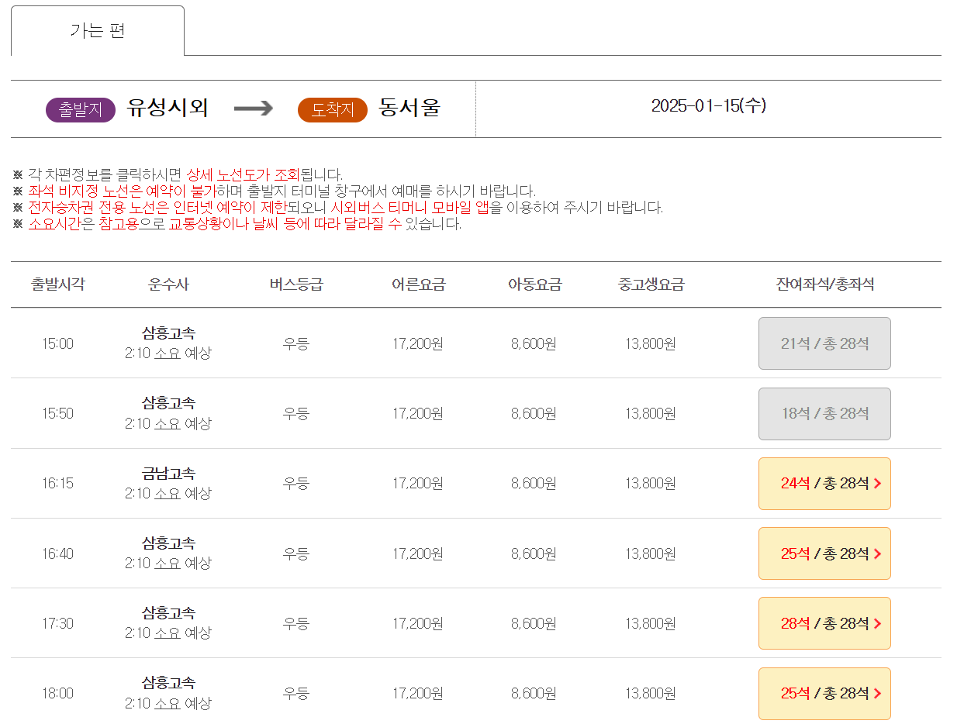964x724 pixels.
Task: Click the red 상세 노선도가 조회 notice text
Action: click(243, 175)
